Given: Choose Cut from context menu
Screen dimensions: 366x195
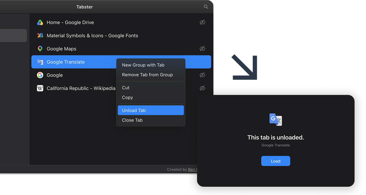Looking at the screenshot, I should [151, 88].
